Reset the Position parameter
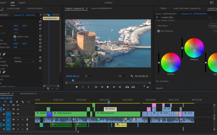217x135 pixels. [x=40, y=25]
